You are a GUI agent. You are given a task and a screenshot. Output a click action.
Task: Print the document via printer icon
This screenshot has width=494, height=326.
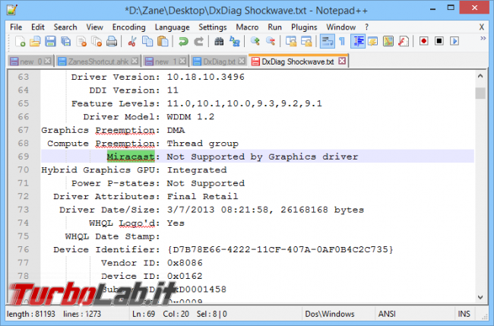click(x=112, y=41)
